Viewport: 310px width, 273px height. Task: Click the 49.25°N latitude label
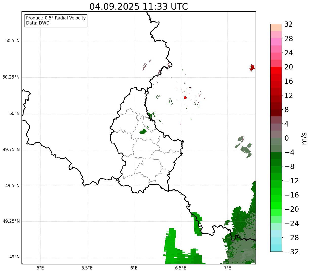coord(11,221)
